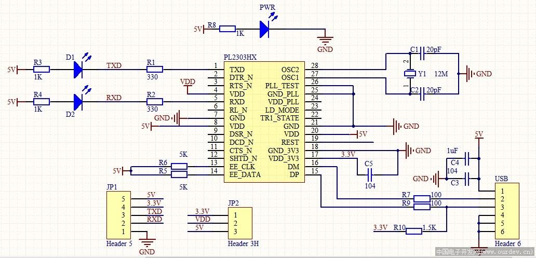This screenshot has height=258, width=536.
Task: Select the 12M crystal value text
Action: tap(441, 74)
